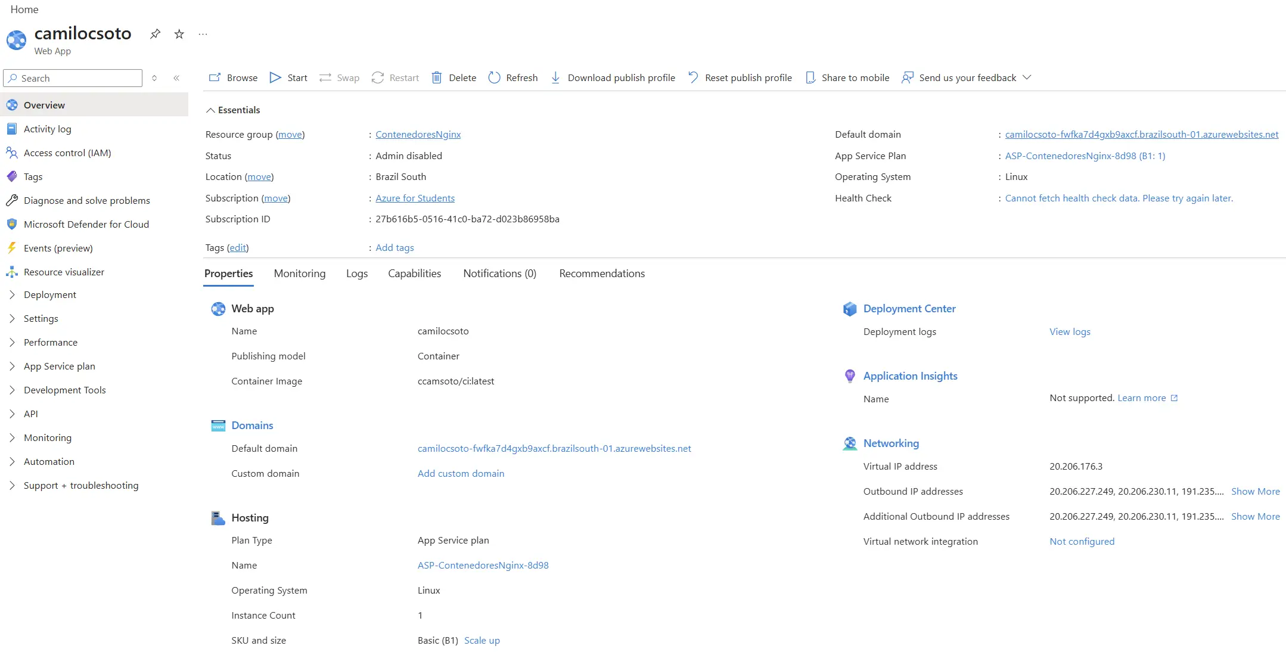
Task: Delete the web app via trash icon
Action: [437, 77]
